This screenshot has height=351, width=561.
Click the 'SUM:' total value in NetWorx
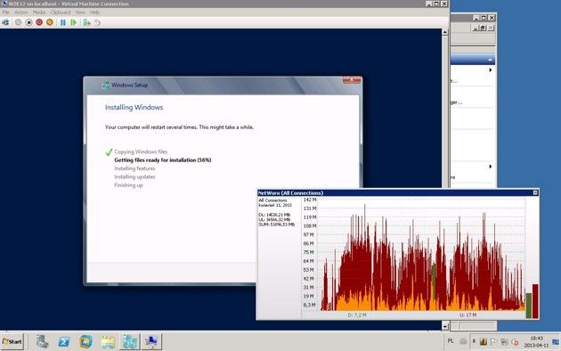276,224
